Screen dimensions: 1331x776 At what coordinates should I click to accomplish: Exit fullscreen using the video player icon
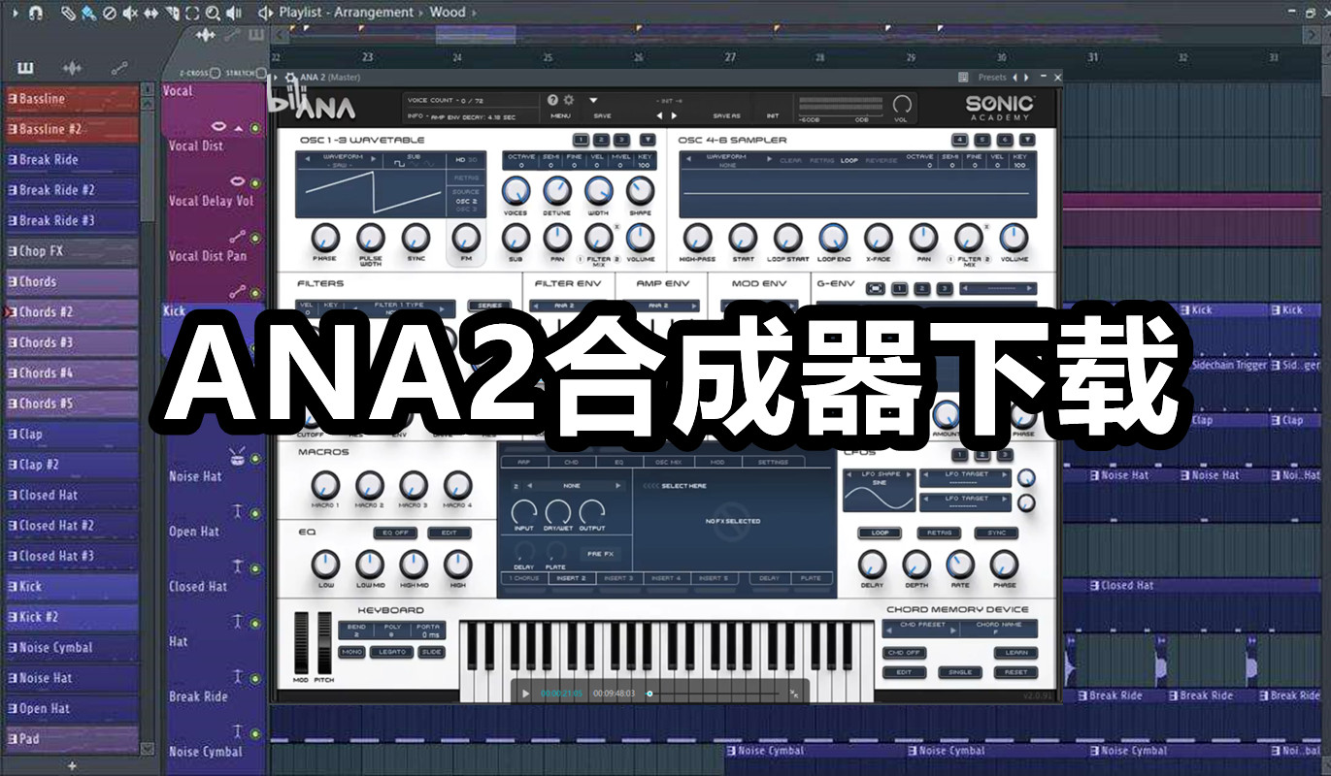pyautogui.click(x=794, y=693)
